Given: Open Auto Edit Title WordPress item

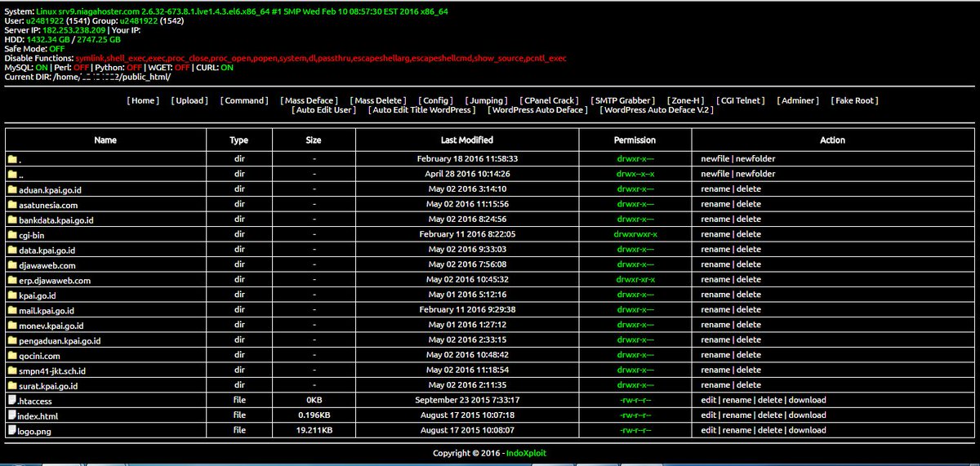Looking at the screenshot, I should click(x=422, y=109).
